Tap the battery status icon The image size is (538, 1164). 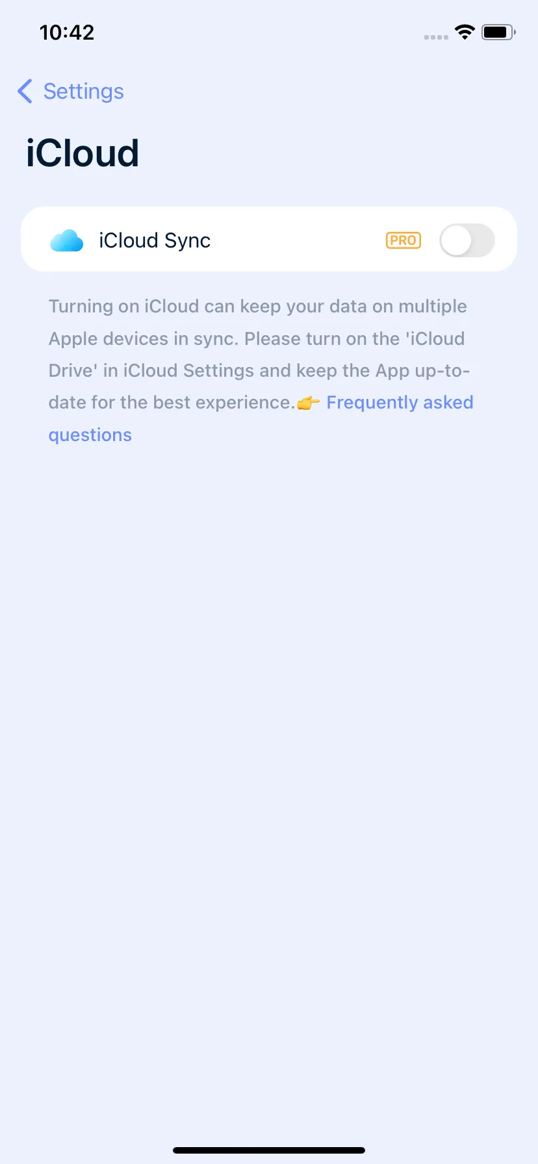[x=498, y=32]
